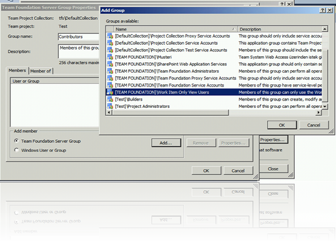Click the help question mark in Add Group
Image resolution: width=336 pixels, height=241 pixels.
322,10
